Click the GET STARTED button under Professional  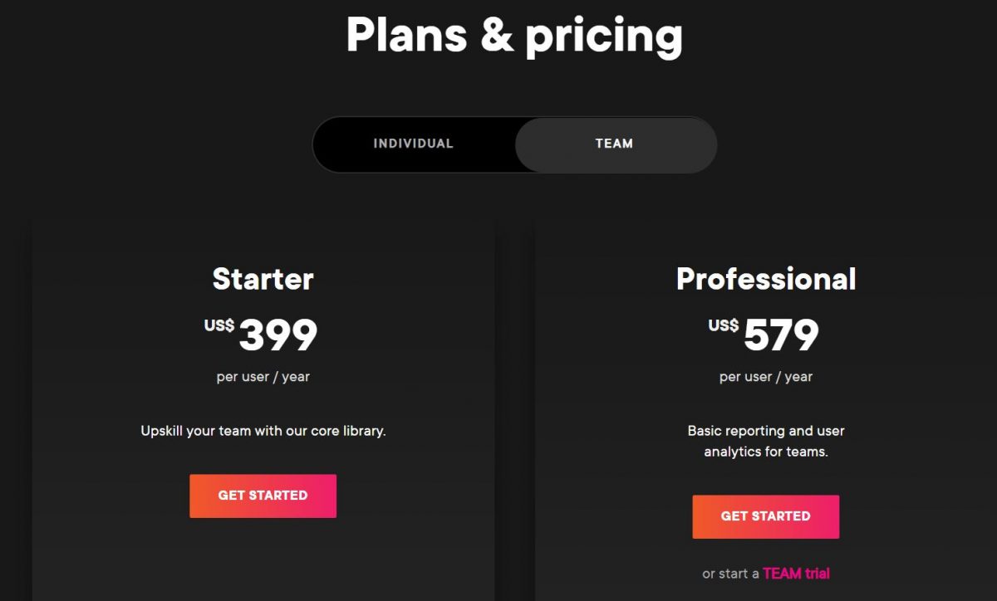pyautogui.click(x=765, y=515)
